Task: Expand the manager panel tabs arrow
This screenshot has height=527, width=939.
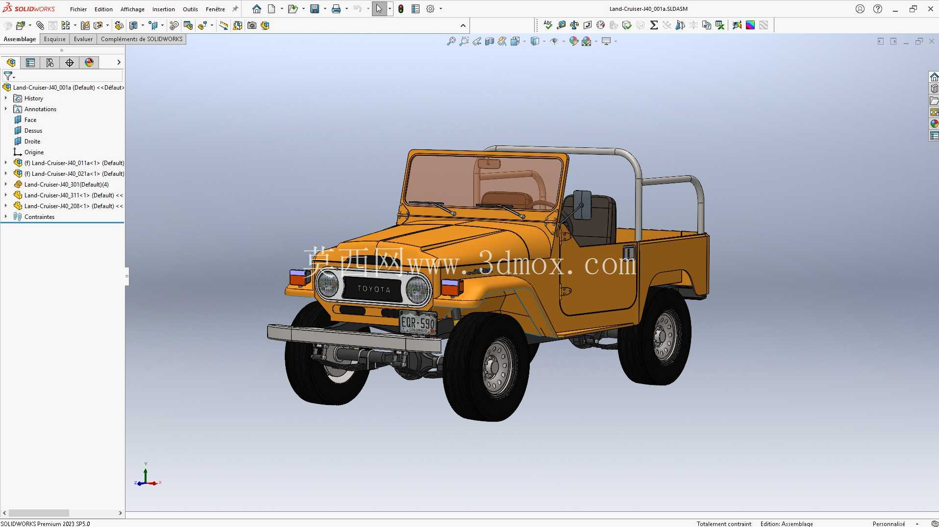Action: (x=119, y=62)
